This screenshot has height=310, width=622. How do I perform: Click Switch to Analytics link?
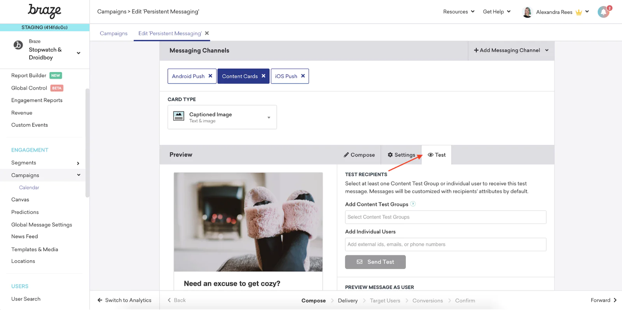(124, 300)
